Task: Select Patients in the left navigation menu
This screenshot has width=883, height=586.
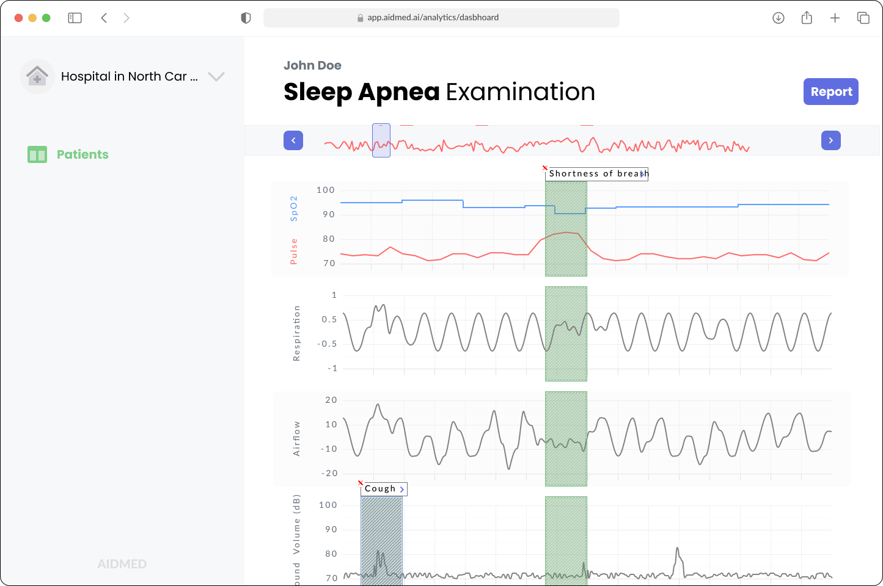Action: [82, 154]
